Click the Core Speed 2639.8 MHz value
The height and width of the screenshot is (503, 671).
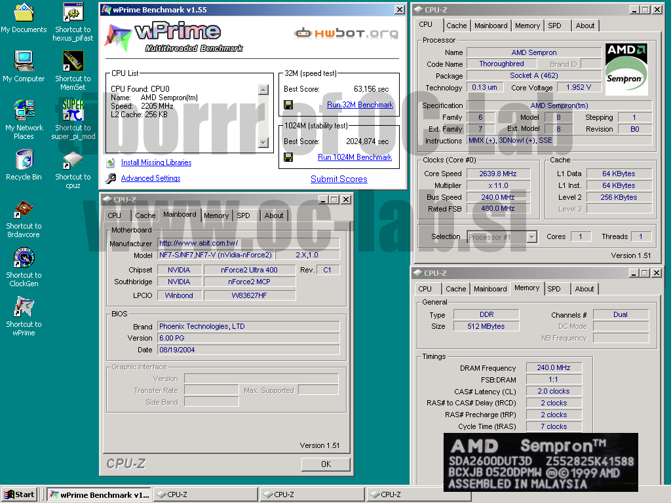(x=498, y=174)
